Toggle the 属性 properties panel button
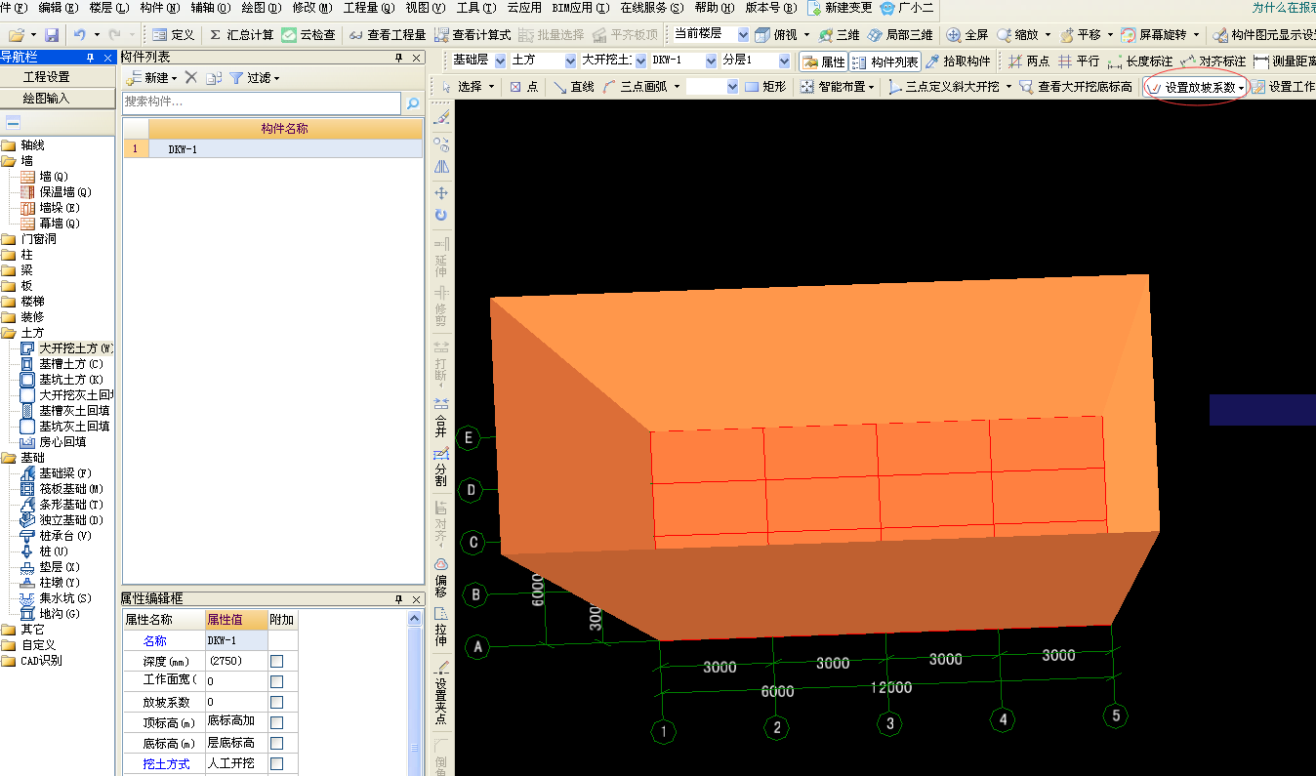The width and height of the screenshot is (1316, 776). tap(823, 61)
